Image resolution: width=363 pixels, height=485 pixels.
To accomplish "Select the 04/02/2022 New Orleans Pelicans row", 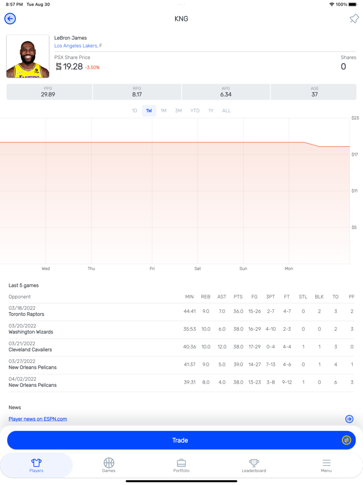I will pyautogui.click(x=181, y=382).
